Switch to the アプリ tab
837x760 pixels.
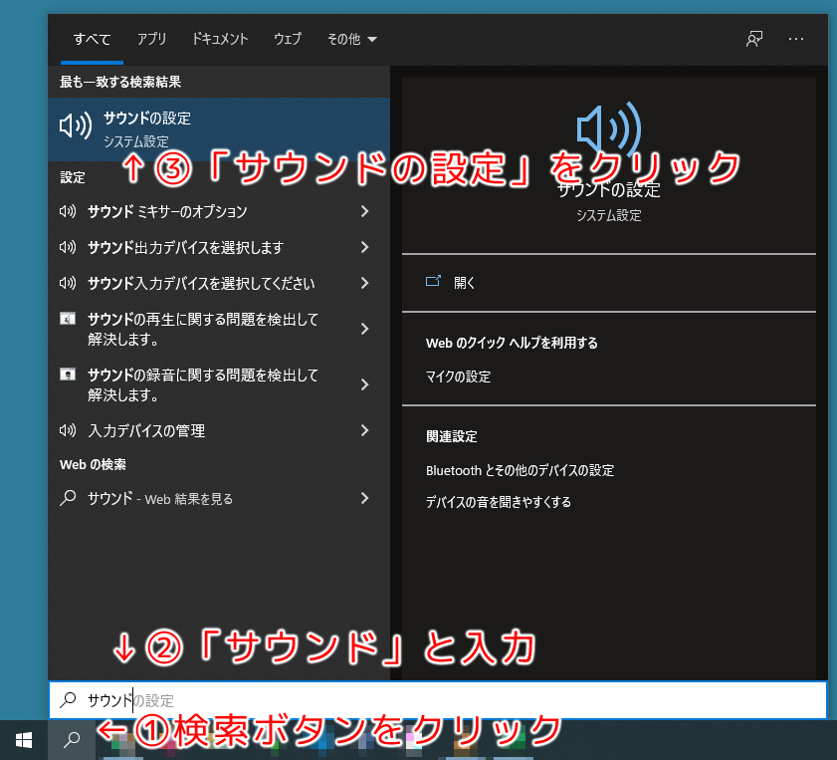pyautogui.click(x=151, y=40)
